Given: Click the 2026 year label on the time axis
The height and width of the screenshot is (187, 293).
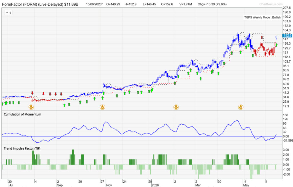Looking at the screenshot, I should pos(155,185).
